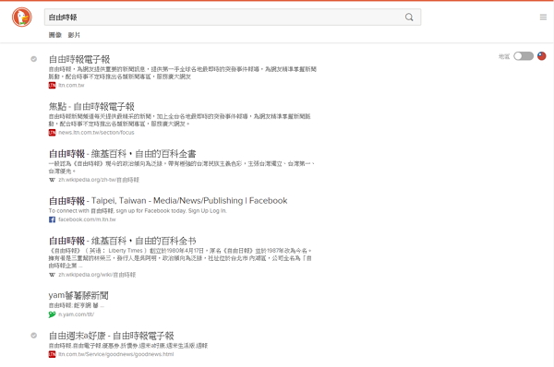Image resolution: width=554 pixels, height=367 pixels.
Task: Switch to the 影片 tab
Action: pos(74,35)
